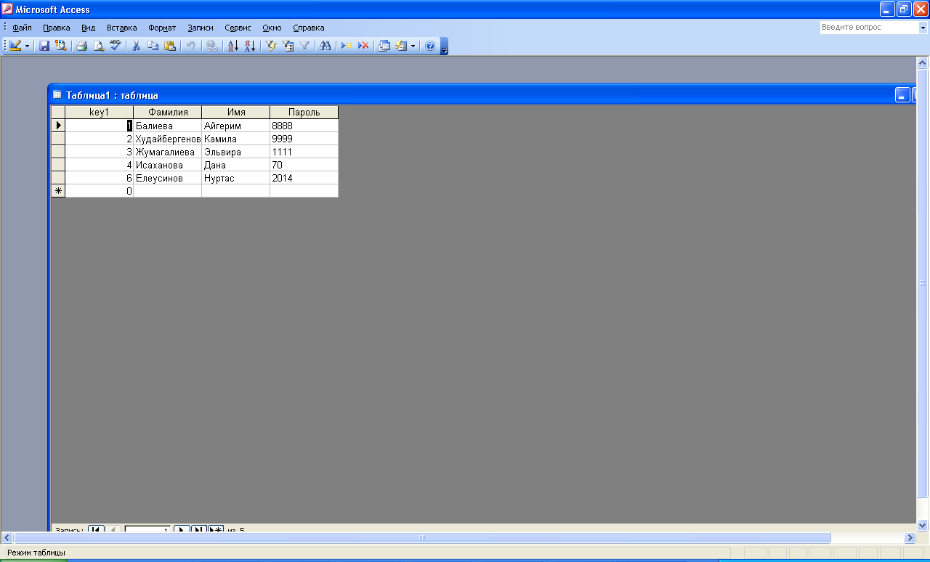930x562 pixels.
Task: Click the Имя cell 'Нуртас'
Action: 236,178
